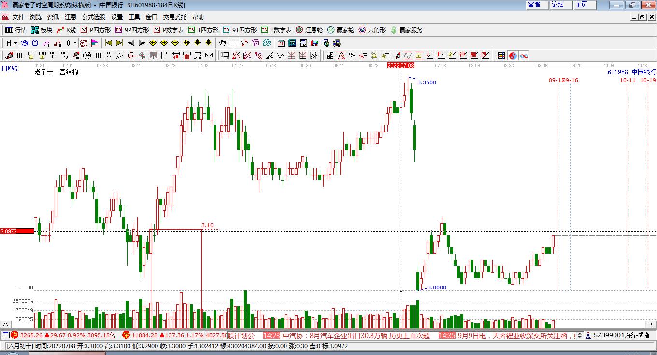The image size is (657, 355).
Task: Expand the candlestick style dropdown arrow
Action: [75, 43]
